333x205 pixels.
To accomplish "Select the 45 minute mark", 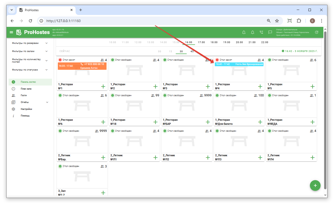I will pyautogui.click(x=192, y=52).
